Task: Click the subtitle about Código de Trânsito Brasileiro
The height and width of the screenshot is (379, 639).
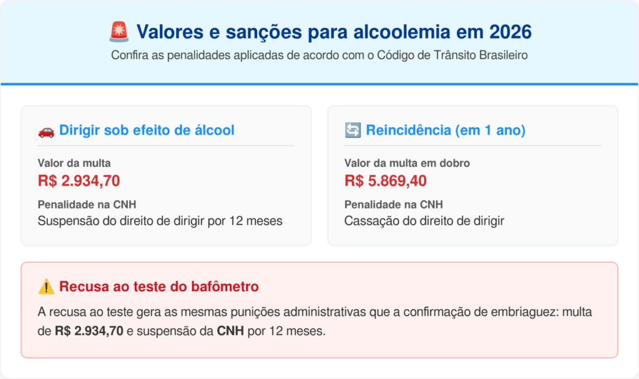Action: 319,55
